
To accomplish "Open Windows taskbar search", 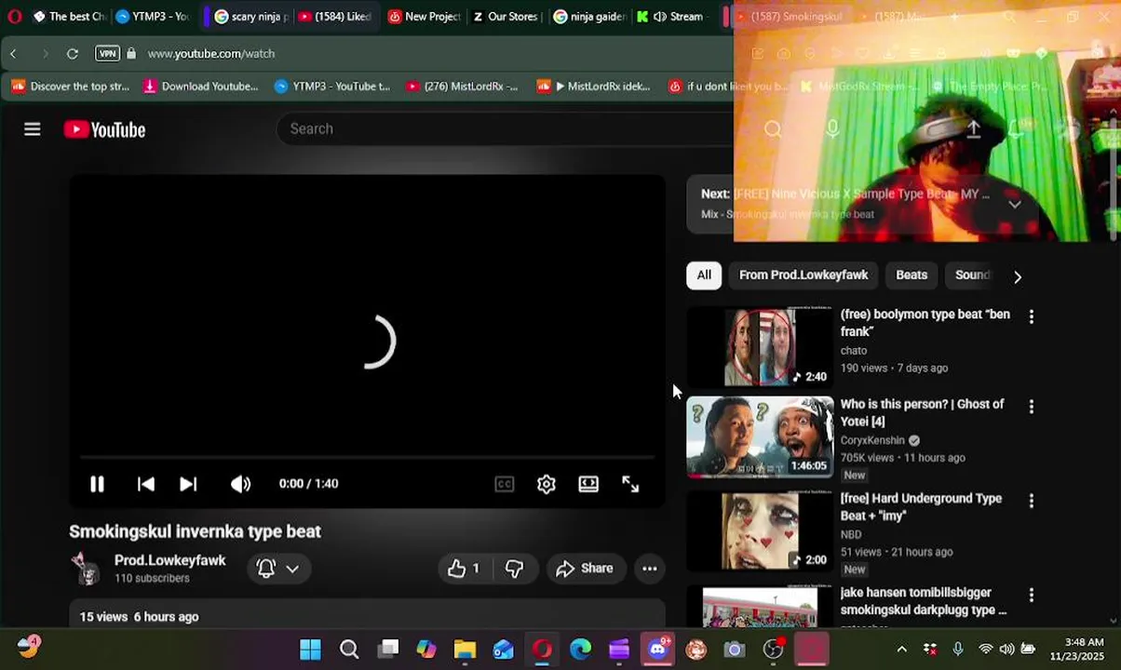I will click(x=349, y=650).
